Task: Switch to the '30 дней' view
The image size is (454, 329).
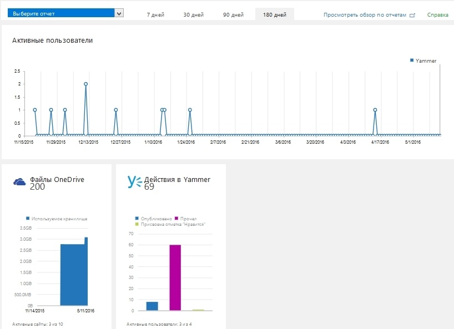Action: pos(194,15)
